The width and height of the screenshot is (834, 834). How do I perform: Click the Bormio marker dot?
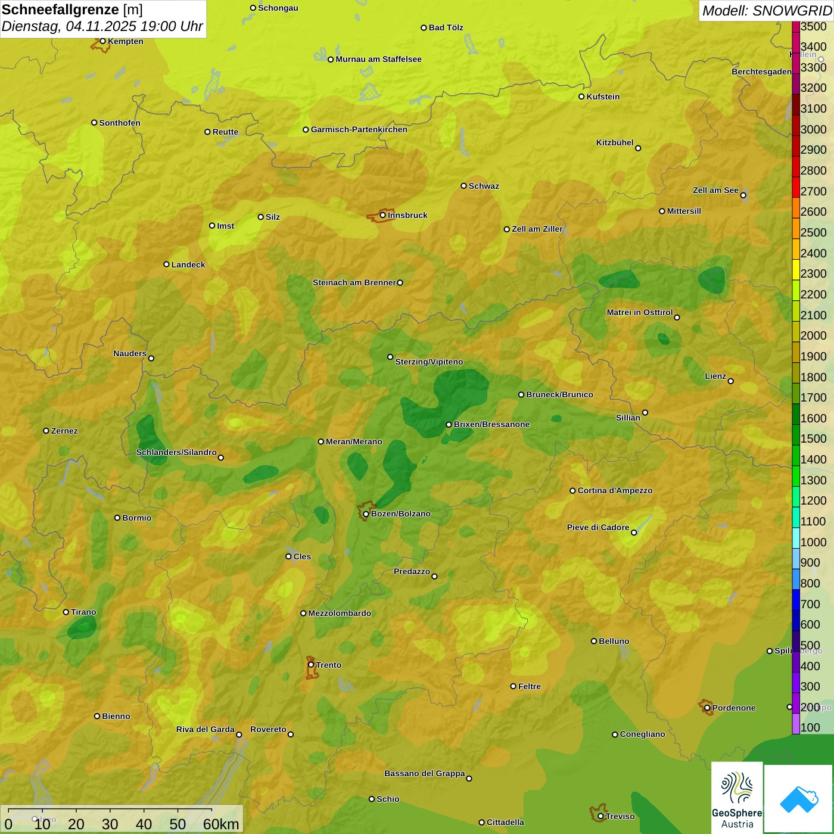tap(117, 518)
